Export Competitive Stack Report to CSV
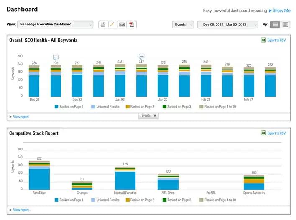 pos(276,133)
